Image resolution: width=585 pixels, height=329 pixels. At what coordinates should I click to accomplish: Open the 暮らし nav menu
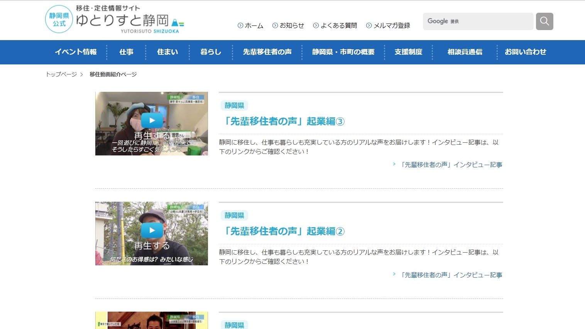coord(211,52)
